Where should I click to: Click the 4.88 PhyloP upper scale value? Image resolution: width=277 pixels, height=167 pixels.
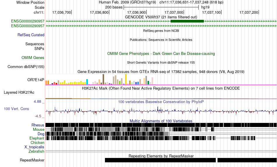coord(37,102)
